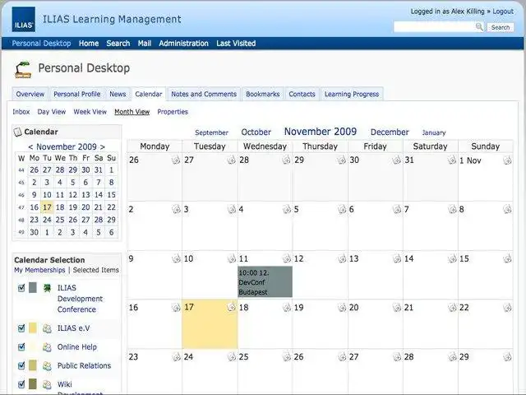Go to previous month in mini calendar

(30, 147)
